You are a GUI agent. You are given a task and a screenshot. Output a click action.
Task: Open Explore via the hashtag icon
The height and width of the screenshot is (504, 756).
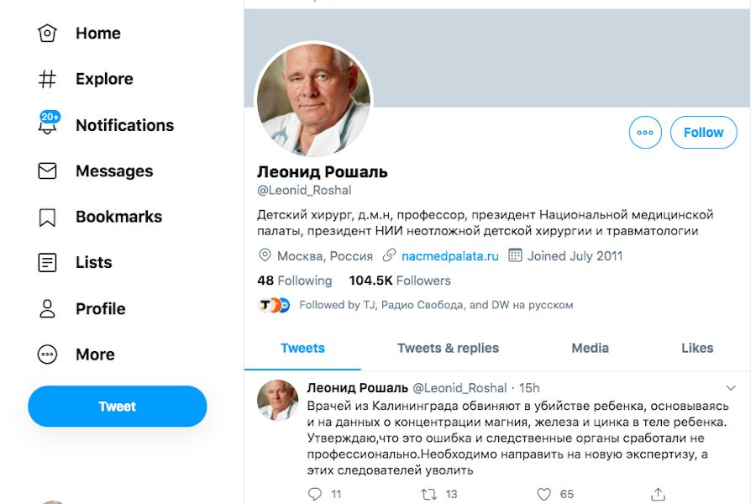(x=48, y=80)
